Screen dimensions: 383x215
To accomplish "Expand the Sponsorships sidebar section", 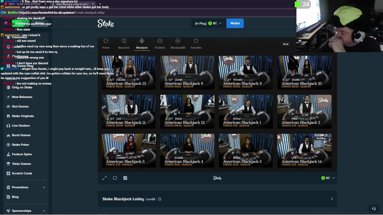I will (x=26, y=211).
